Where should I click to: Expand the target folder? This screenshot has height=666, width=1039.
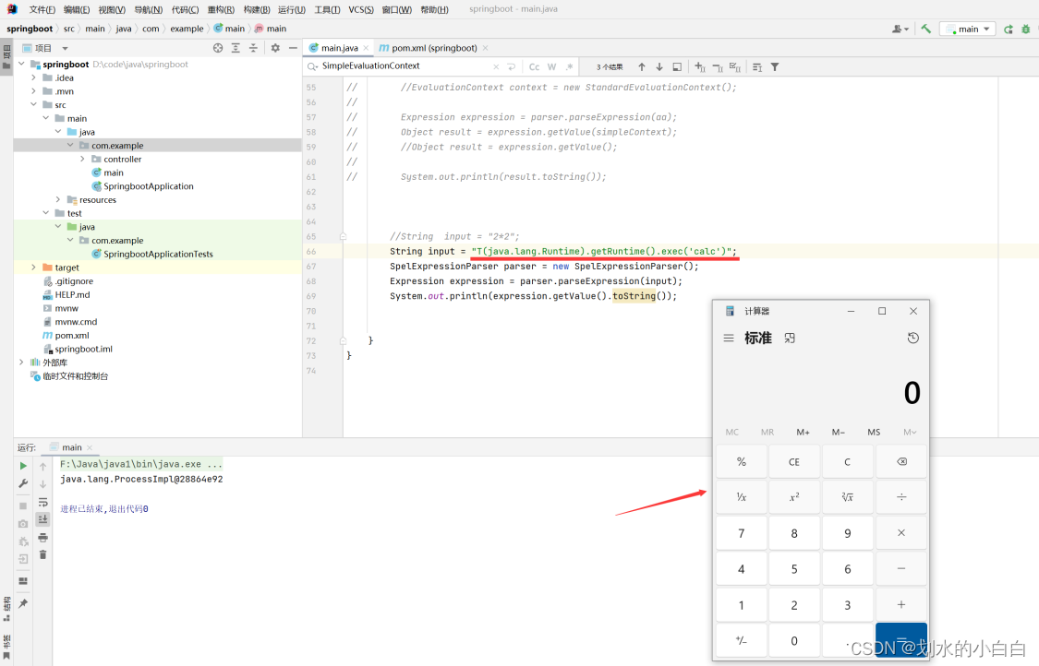coord(34,268)
